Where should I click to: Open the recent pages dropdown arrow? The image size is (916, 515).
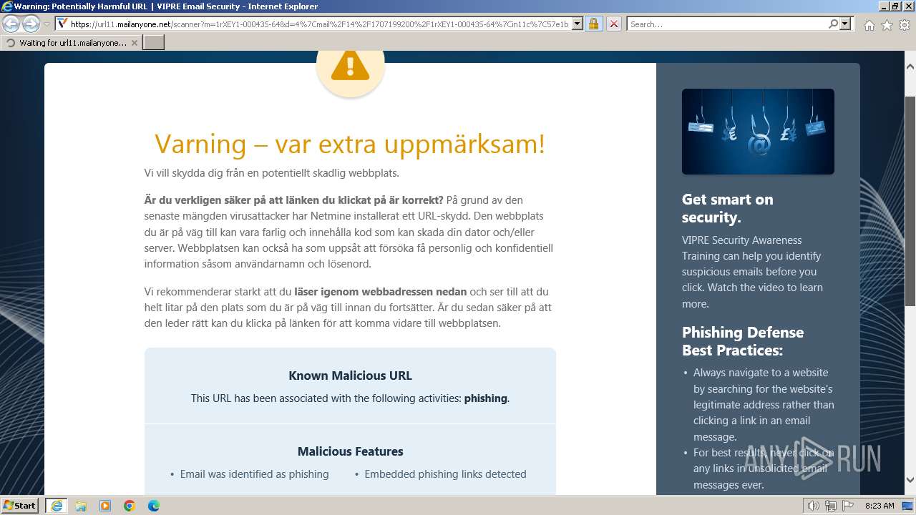pyautogui.click(x=47, y=24)
